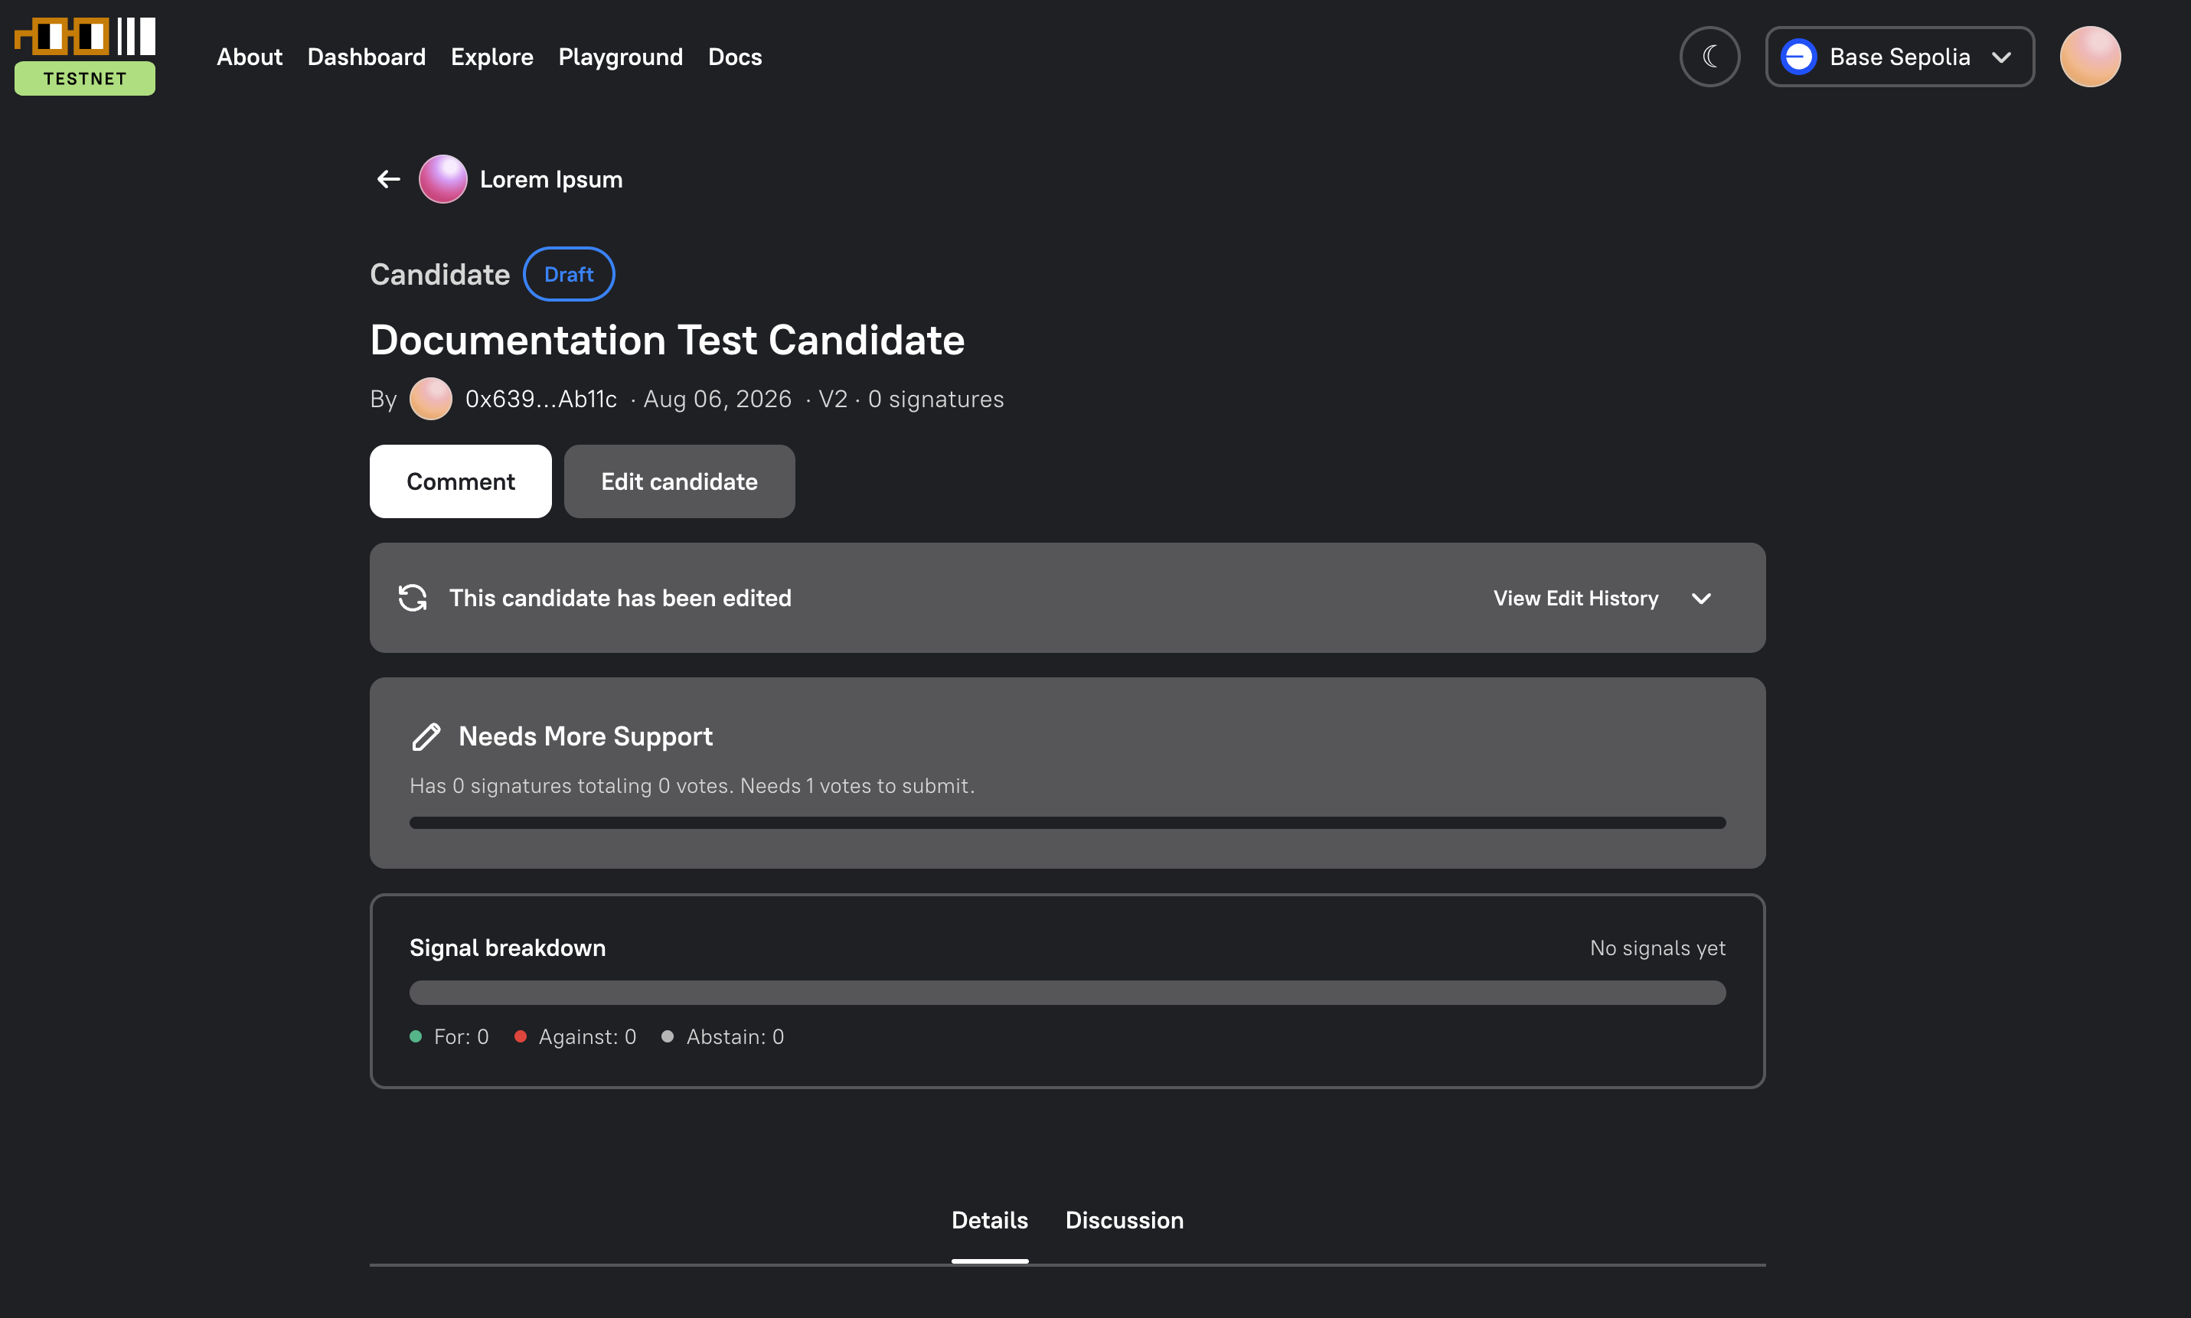Viewport: 2191px width, 1318px height.
Task: Go back using the left arrow
Action: pos(388,179)
